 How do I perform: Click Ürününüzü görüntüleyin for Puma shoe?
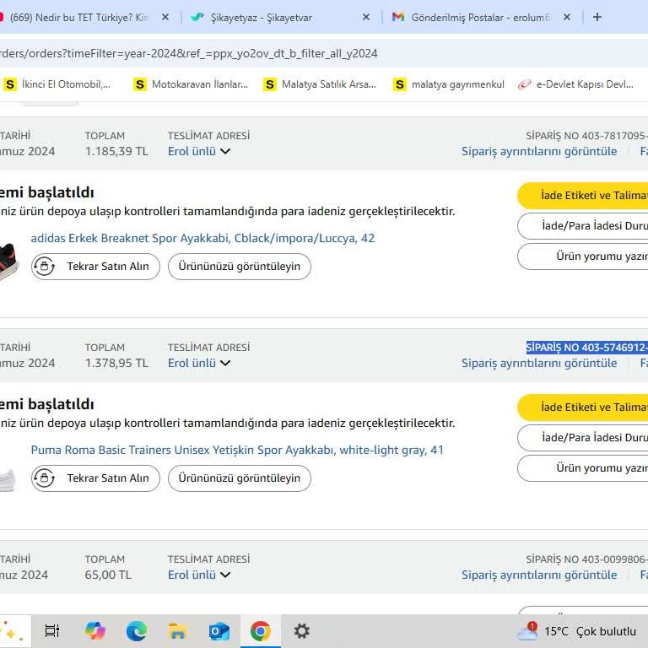click(240, 478)
